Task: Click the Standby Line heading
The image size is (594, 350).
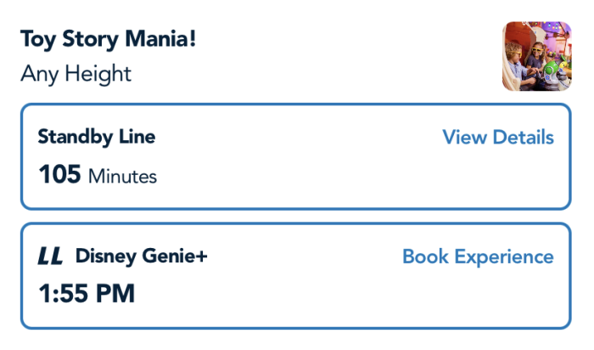Action: pos(97,137)
